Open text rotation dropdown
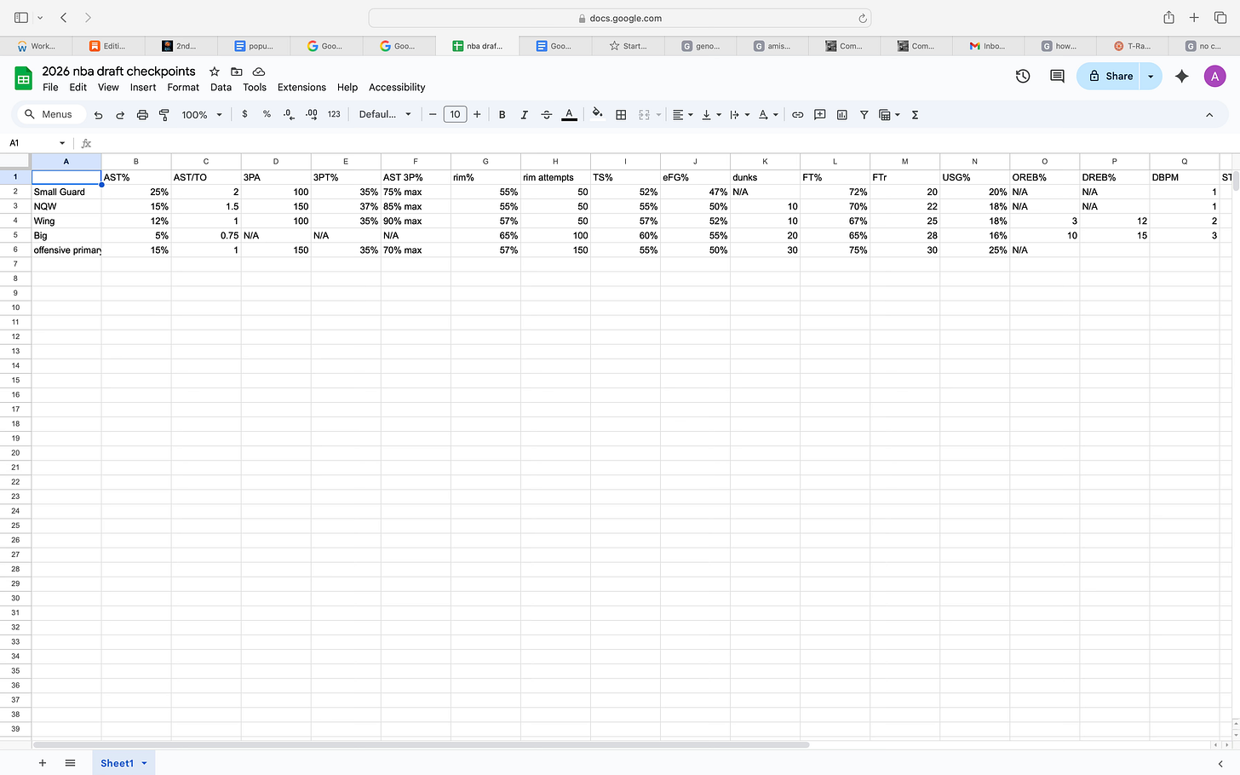Image resolution: width=1240 pixels, height=775 pixels. (x=768, y=114)
